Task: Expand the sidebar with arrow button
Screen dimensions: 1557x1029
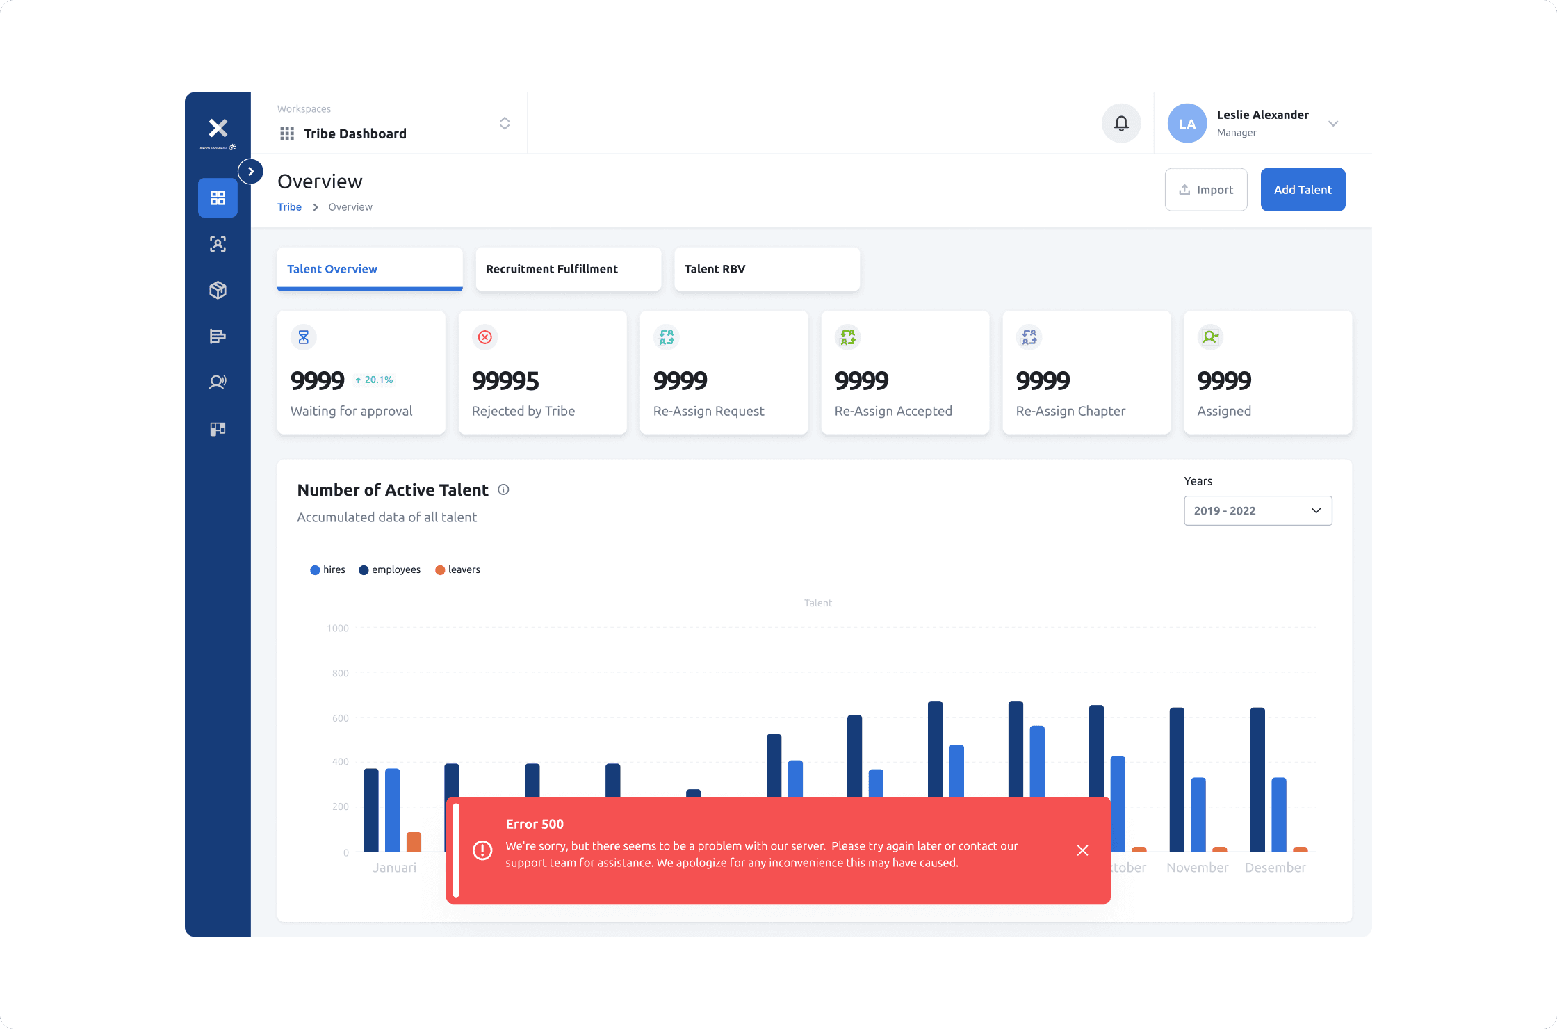Action: [x=250, y=172]
